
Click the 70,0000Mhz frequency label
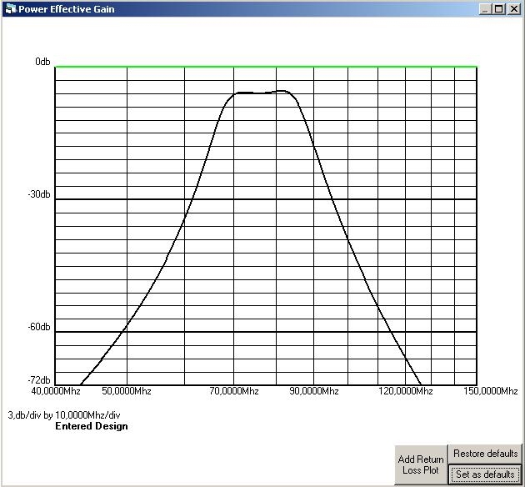[234, 391]
